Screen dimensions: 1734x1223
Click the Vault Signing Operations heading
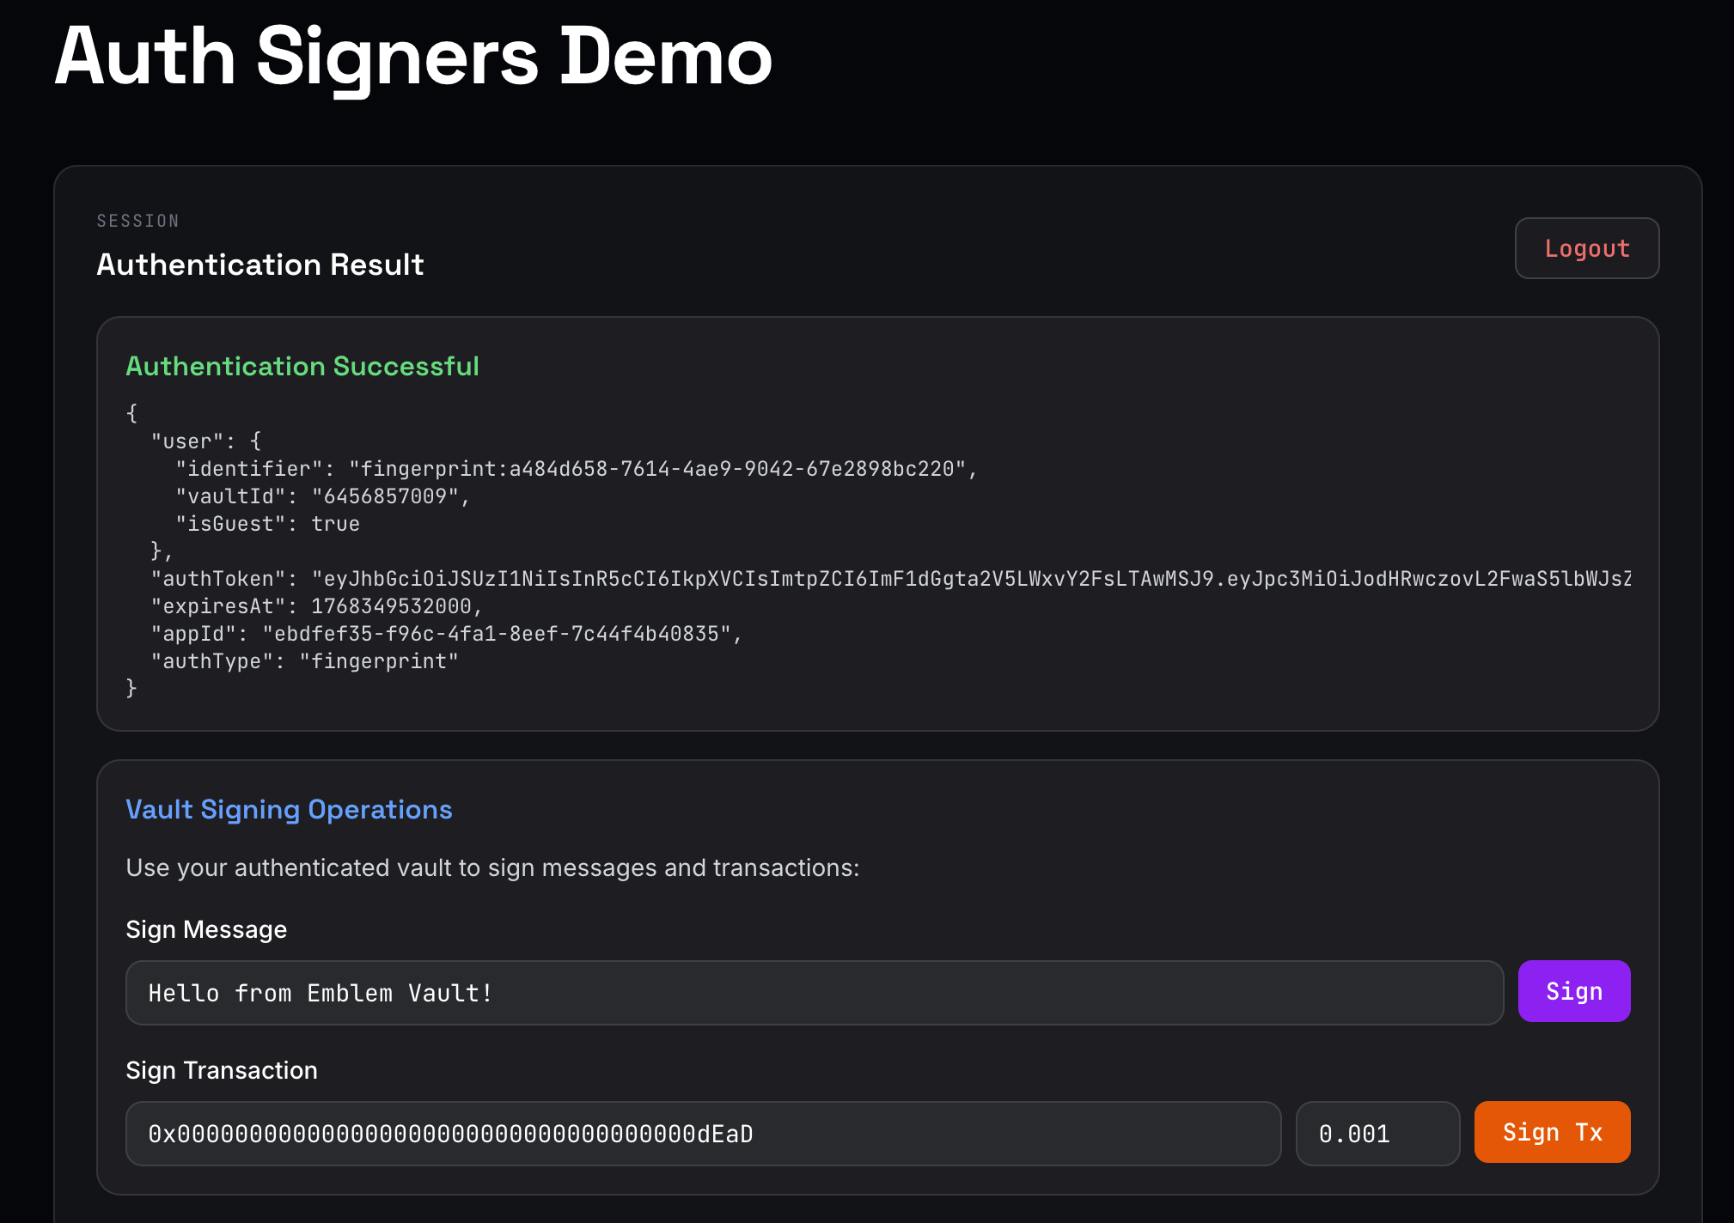point(289,809)
